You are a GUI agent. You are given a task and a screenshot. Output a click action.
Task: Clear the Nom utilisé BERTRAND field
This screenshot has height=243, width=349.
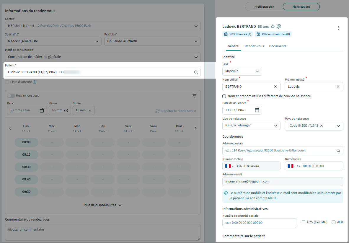[x=275, y=87]
